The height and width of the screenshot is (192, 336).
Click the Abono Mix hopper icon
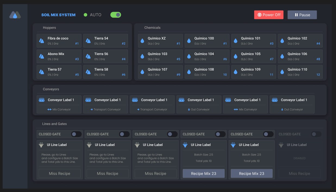click(x=42, y=56)
